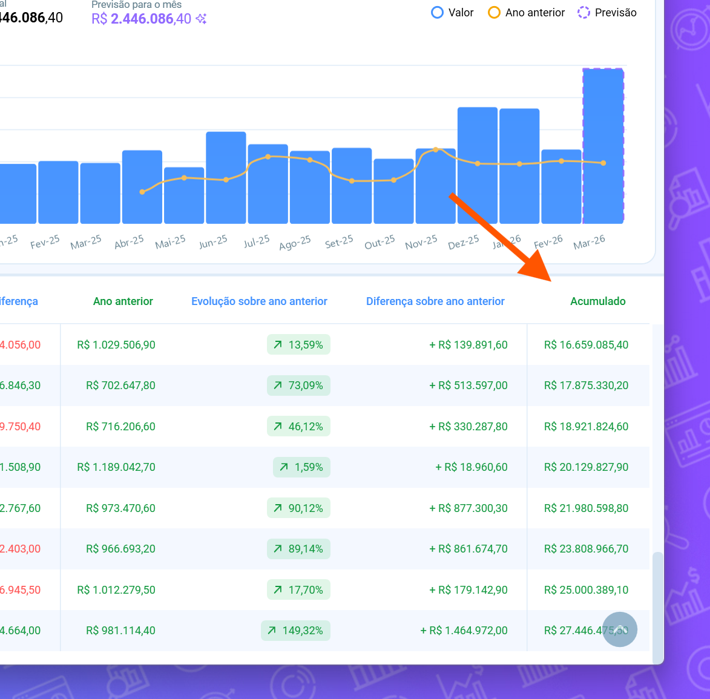
Task: Click the up-arrow icon in 1,59% badge
Action: 284,467
